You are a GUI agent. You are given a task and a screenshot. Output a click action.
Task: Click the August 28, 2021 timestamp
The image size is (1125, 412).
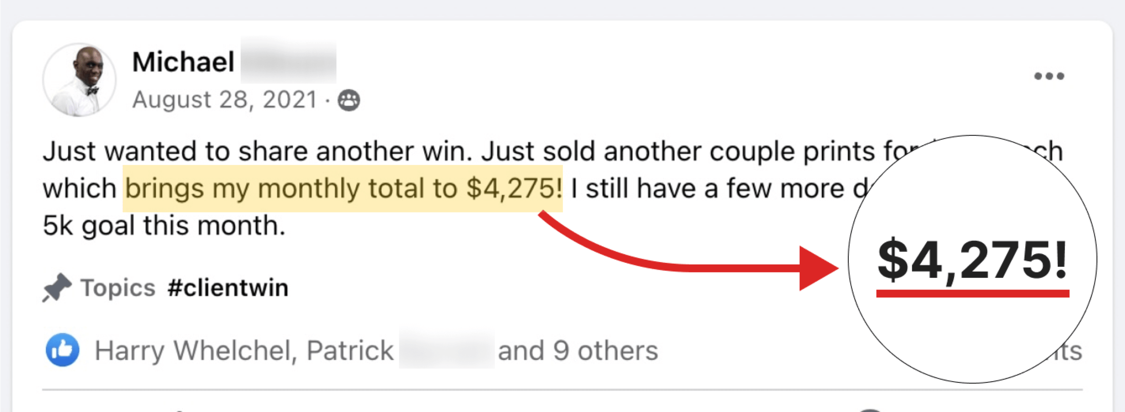click(x=225, y=100)
